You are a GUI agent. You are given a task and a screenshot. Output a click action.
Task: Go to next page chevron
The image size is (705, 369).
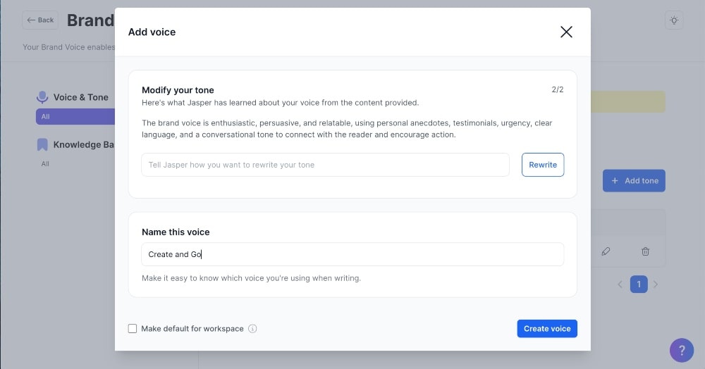(x=656, y=284)
